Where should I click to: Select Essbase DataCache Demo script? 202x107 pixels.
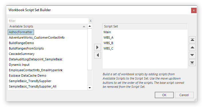[27, 76]
